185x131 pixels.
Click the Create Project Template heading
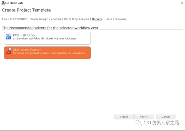click(27, 10)
